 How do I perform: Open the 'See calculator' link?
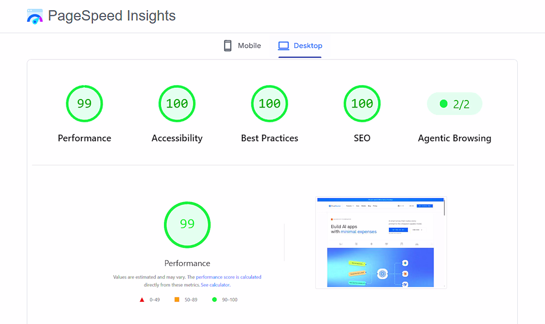click(215, 285)
